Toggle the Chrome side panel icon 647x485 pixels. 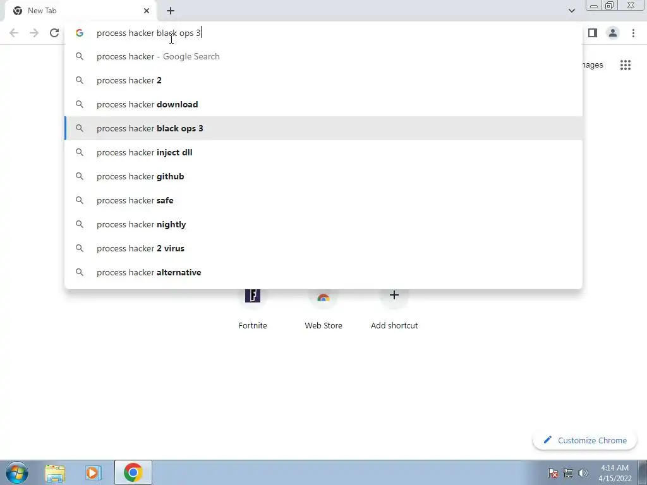(x=593, y=33)
